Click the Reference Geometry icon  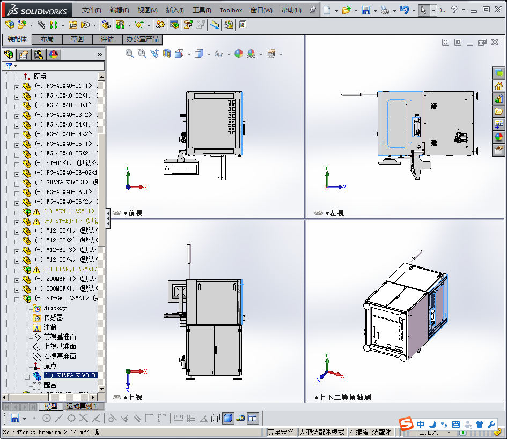[x=139, y=25]
